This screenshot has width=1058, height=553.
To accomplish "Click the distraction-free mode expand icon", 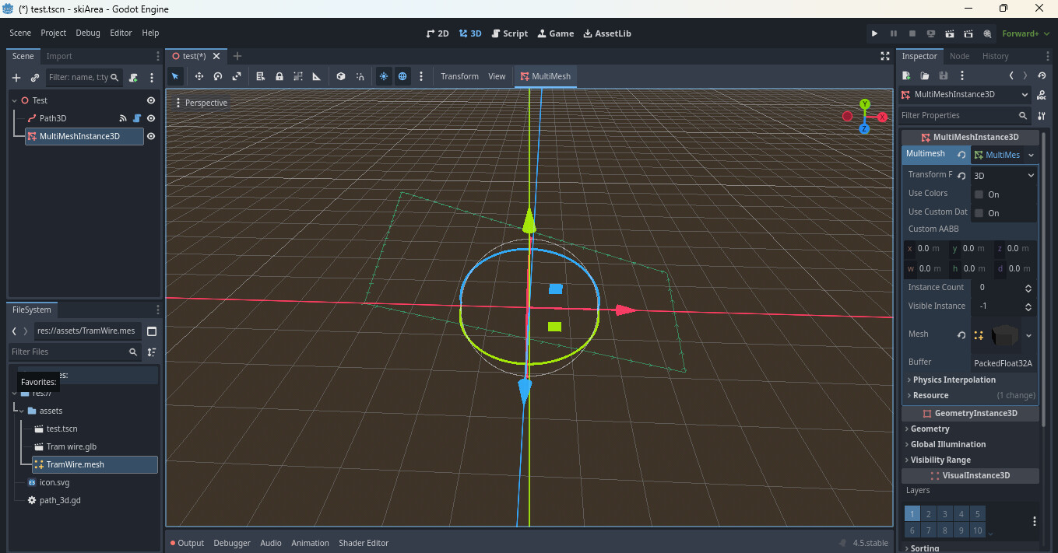I will tap(884, 56).
